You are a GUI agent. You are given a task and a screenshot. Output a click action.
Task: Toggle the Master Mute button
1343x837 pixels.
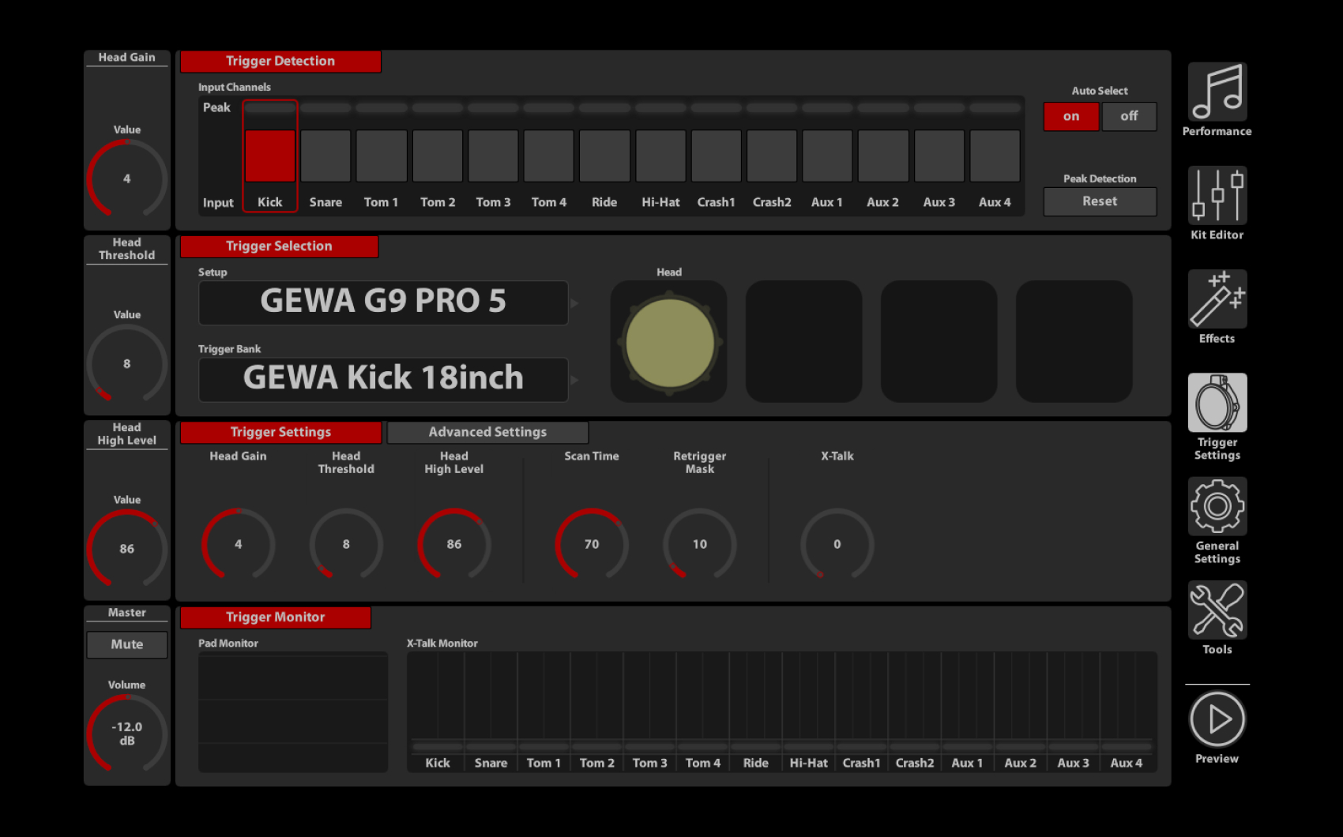click(x=126, y=644)
